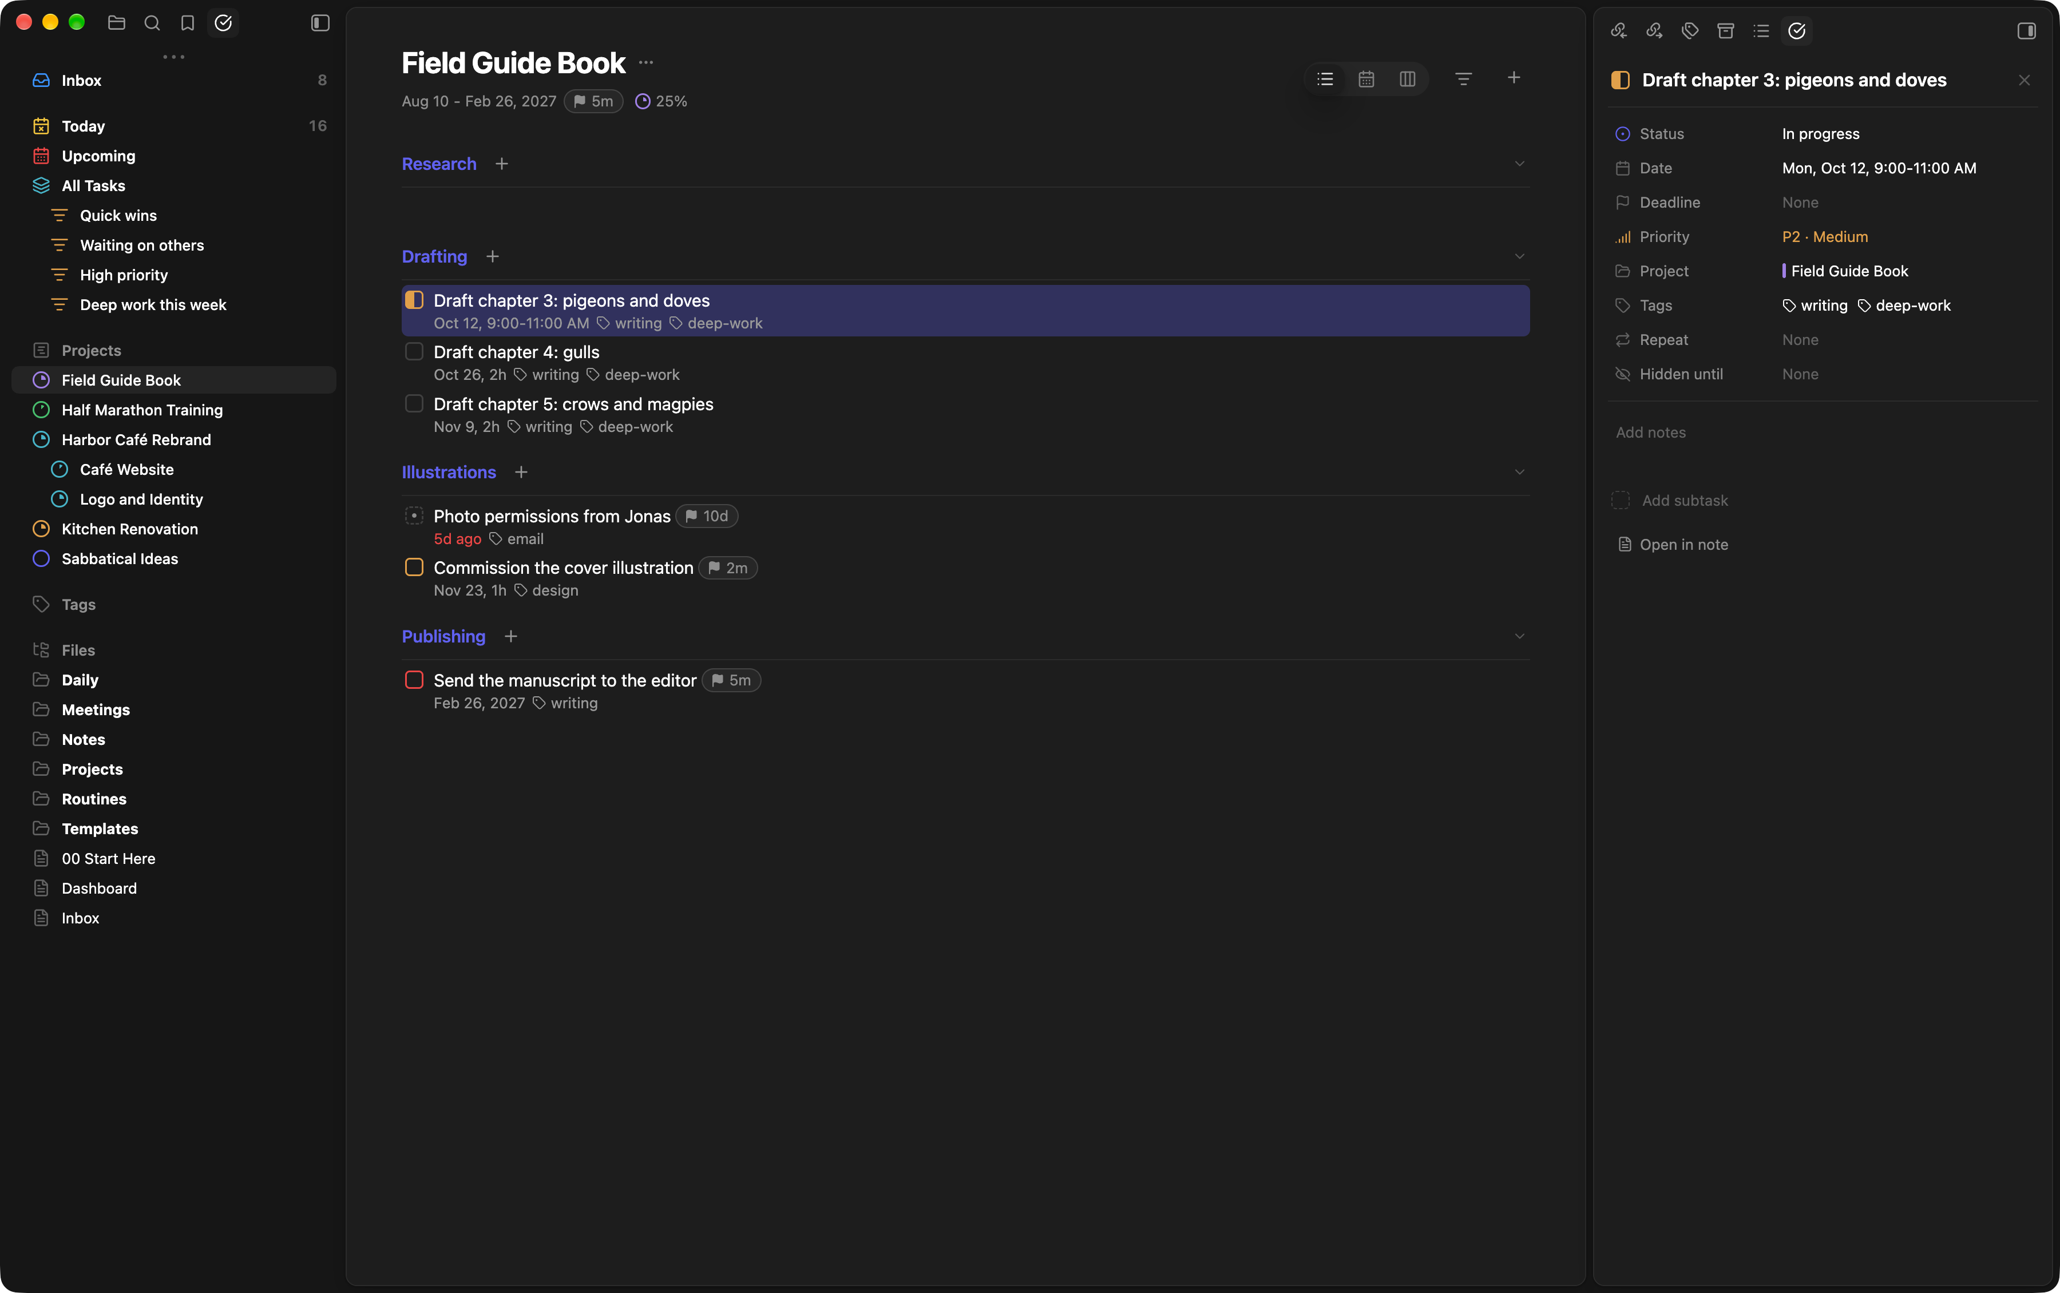Viewport: 2060px width, 1293px height.
Task: Open the file folder icon in top toolbar
Action: (117, 23)
